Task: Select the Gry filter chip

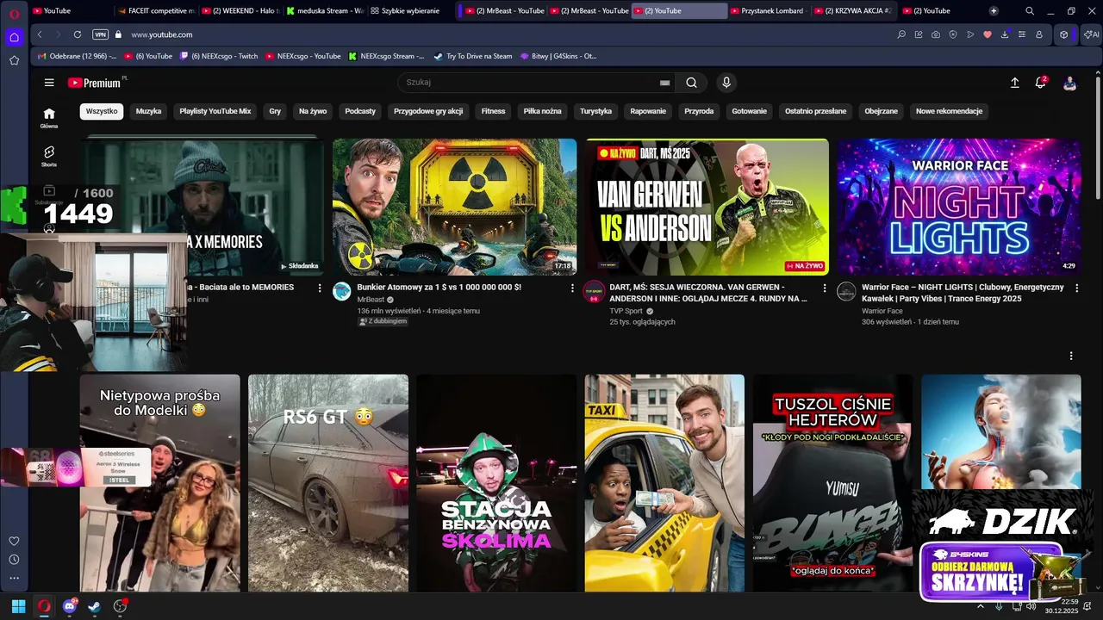Action: click(x=275, y=111)
